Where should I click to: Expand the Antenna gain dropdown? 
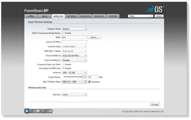click(x=74, y=72)
